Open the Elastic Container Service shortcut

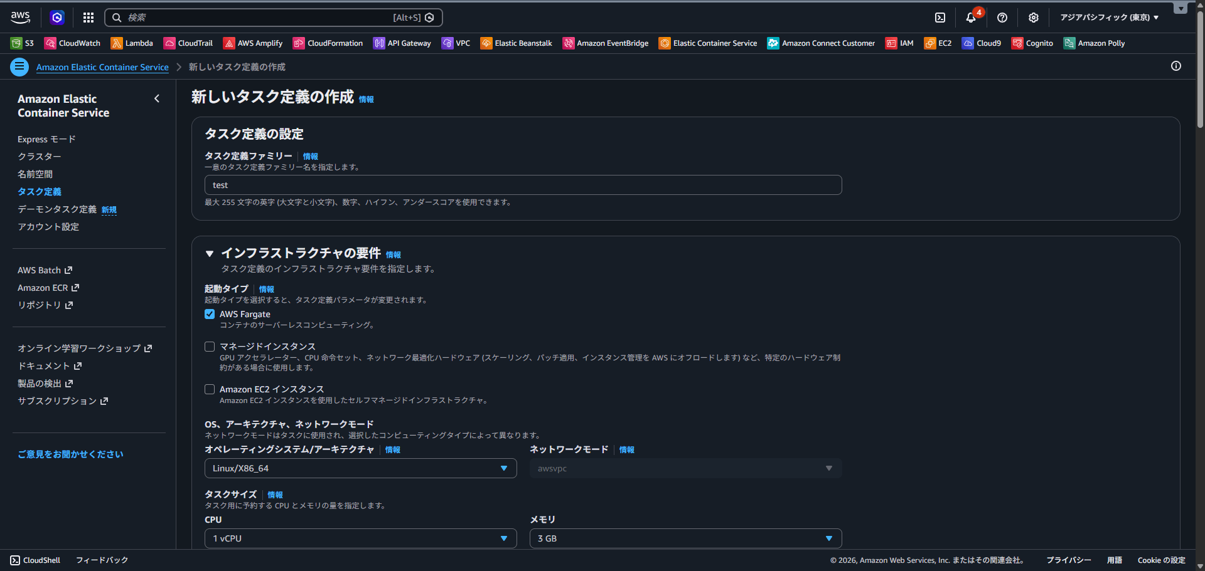[708, 43]
